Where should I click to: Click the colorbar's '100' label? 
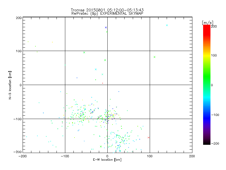[x=214, y=55]
